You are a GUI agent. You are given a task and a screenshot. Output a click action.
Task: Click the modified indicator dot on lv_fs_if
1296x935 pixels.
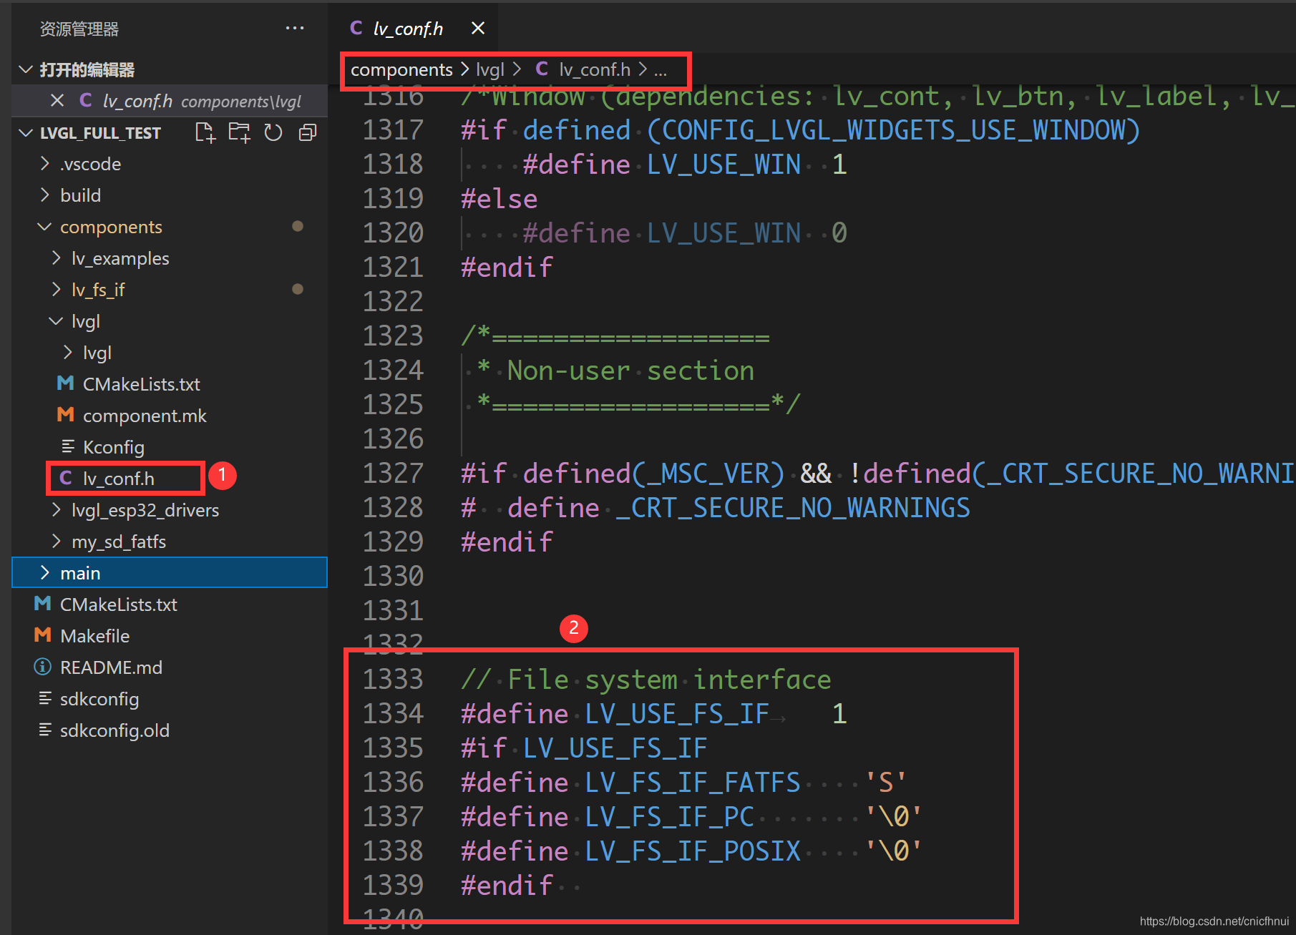(x=298, y=289)
